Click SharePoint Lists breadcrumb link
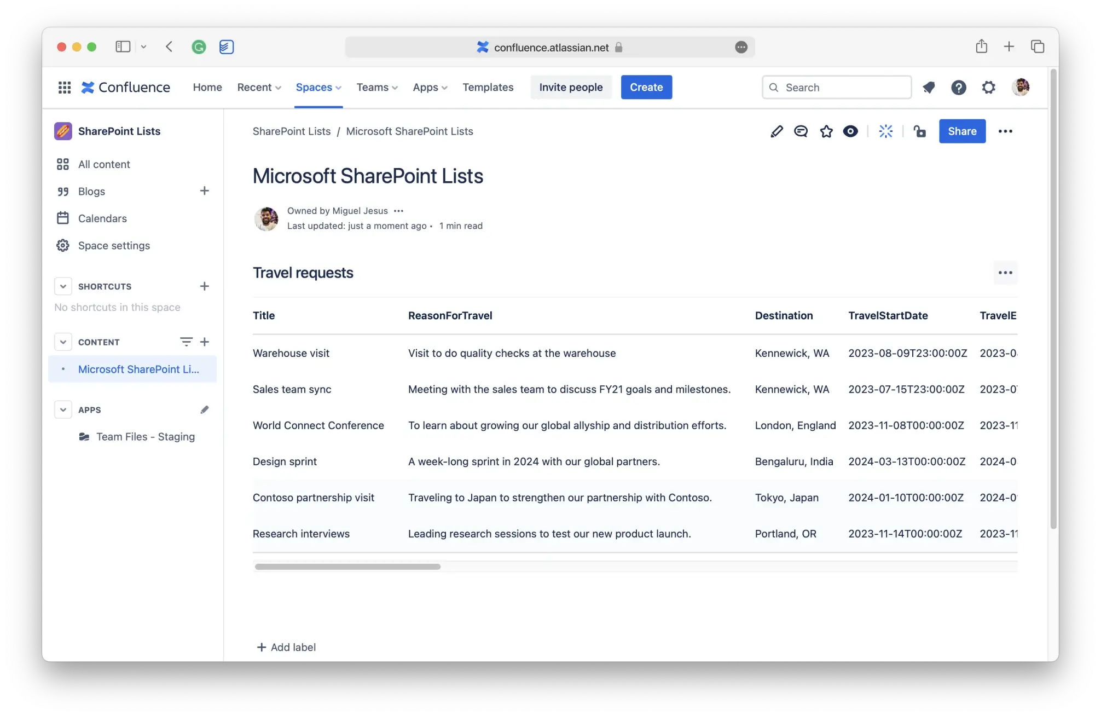This screenshot has width=1101, height=716. (292, 131)
